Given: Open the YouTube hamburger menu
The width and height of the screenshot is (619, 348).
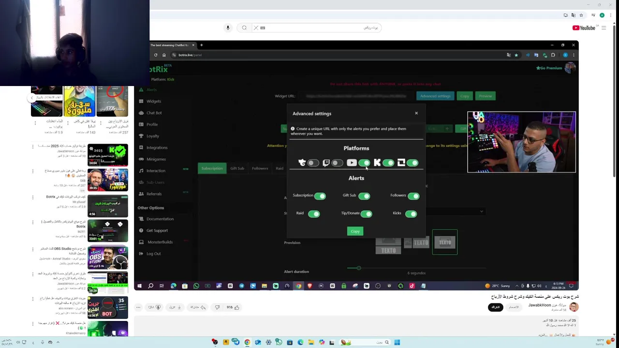Looking at the screenshot, I should [x=604, y=28].
